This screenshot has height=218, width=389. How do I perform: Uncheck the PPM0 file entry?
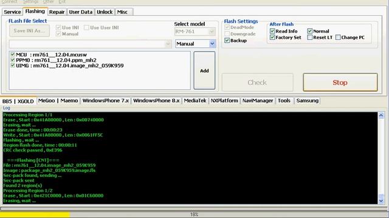13,60
